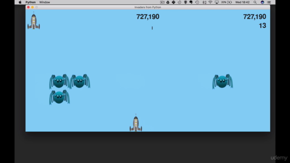Image resolution: width=290 pixels, height=163 pixels.
Task: Open the Python menu
Action: coord(30,2)
